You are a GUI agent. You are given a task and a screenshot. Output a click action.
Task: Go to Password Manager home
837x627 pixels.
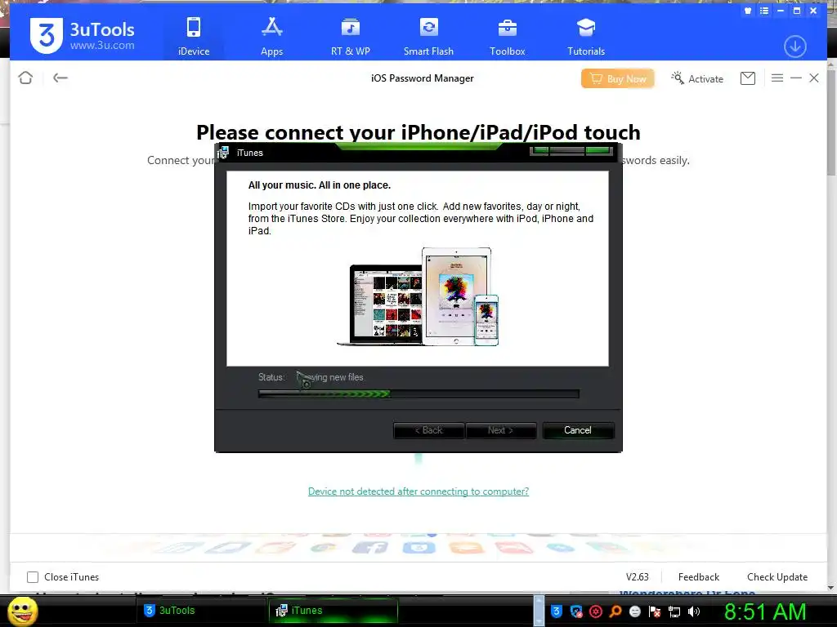coord(25,78)
